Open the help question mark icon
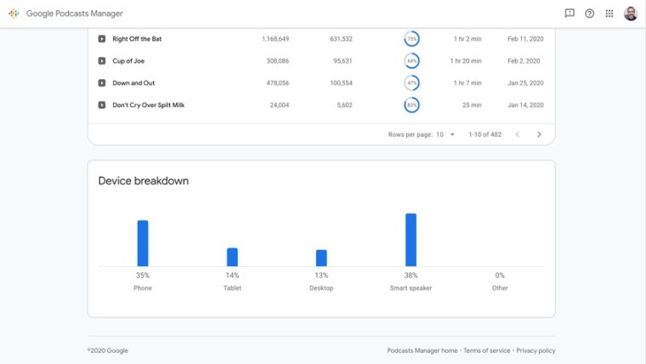This screenshot has width=646, height=364. click(x=590, y=14)
